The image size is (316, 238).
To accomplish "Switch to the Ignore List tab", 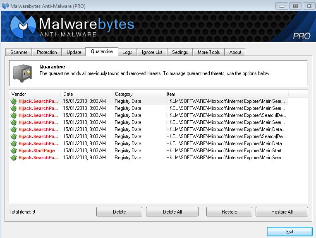I will (x=152, y=52).
